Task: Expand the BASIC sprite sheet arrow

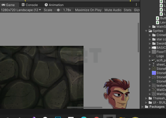Action: point(150,48)
